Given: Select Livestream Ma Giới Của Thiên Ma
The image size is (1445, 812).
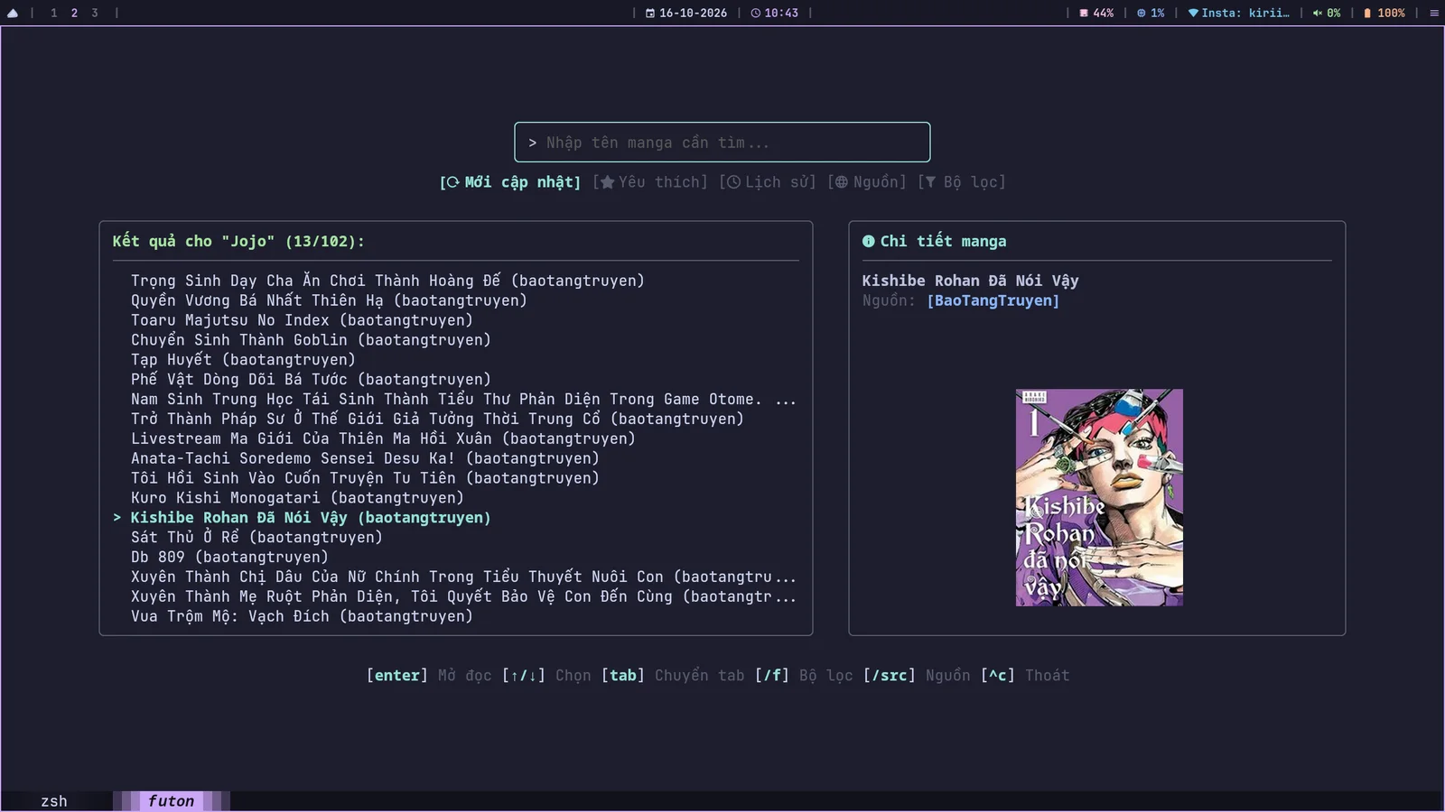Looking at the screenshot, I should (383, 438).
